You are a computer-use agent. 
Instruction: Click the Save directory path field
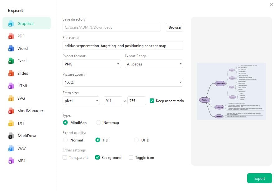[x=112, y=27]
